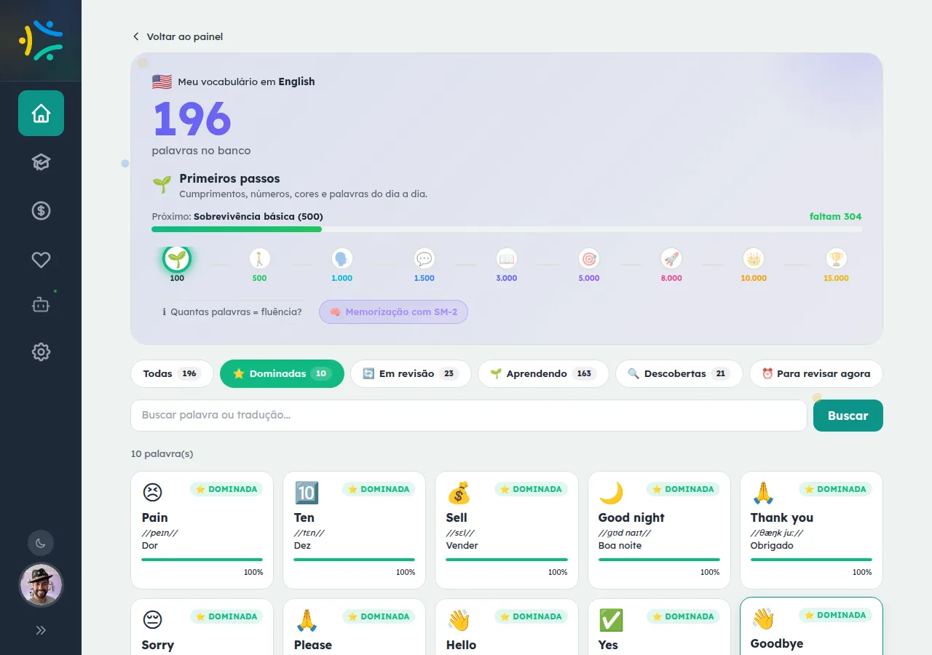
Task: Click the 196 word count number
Action: coord(192,119)
